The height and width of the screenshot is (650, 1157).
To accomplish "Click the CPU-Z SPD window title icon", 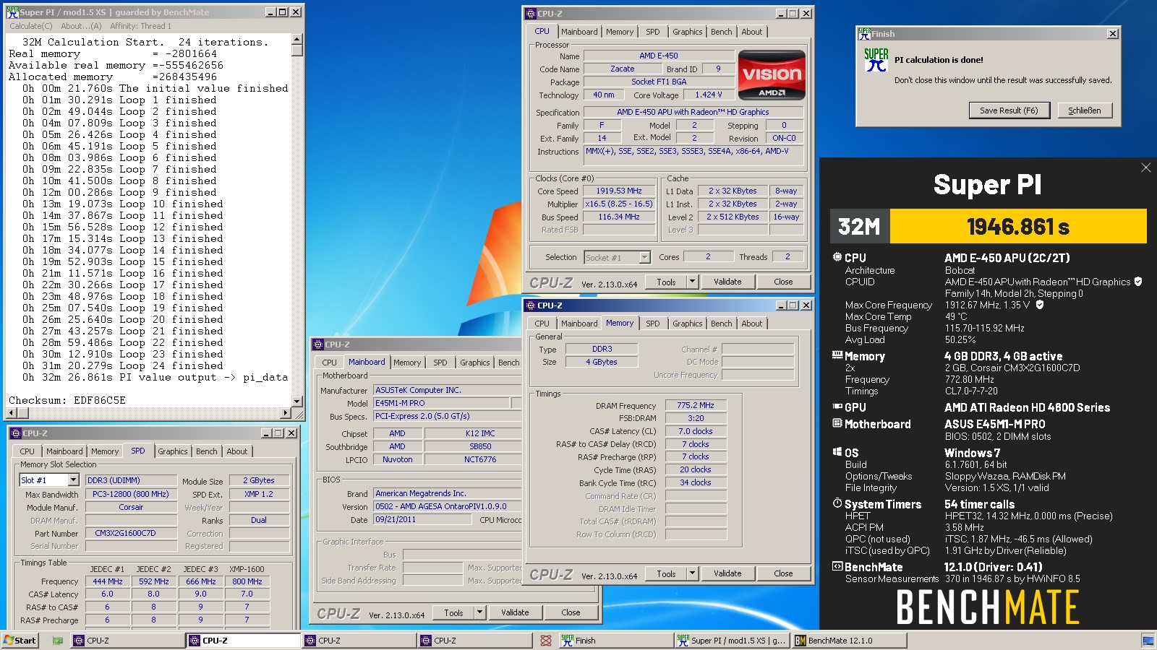I will point(15,433).
